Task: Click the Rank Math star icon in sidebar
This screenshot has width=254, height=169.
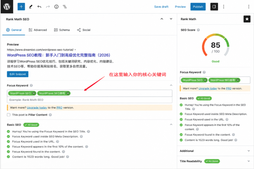Action: (x=247, y=19)
